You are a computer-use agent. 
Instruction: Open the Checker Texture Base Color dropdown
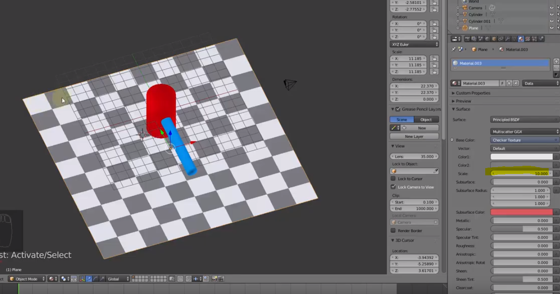click(x=525, y=140)
